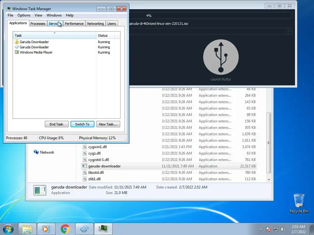This screenshot has width=314, height=235.
Task: Click the zlib1.dll file icon
Action: click(85, 179)
